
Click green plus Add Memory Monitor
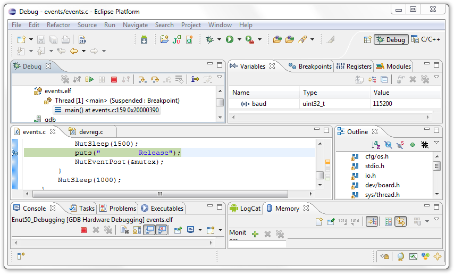tap(255, 234)
